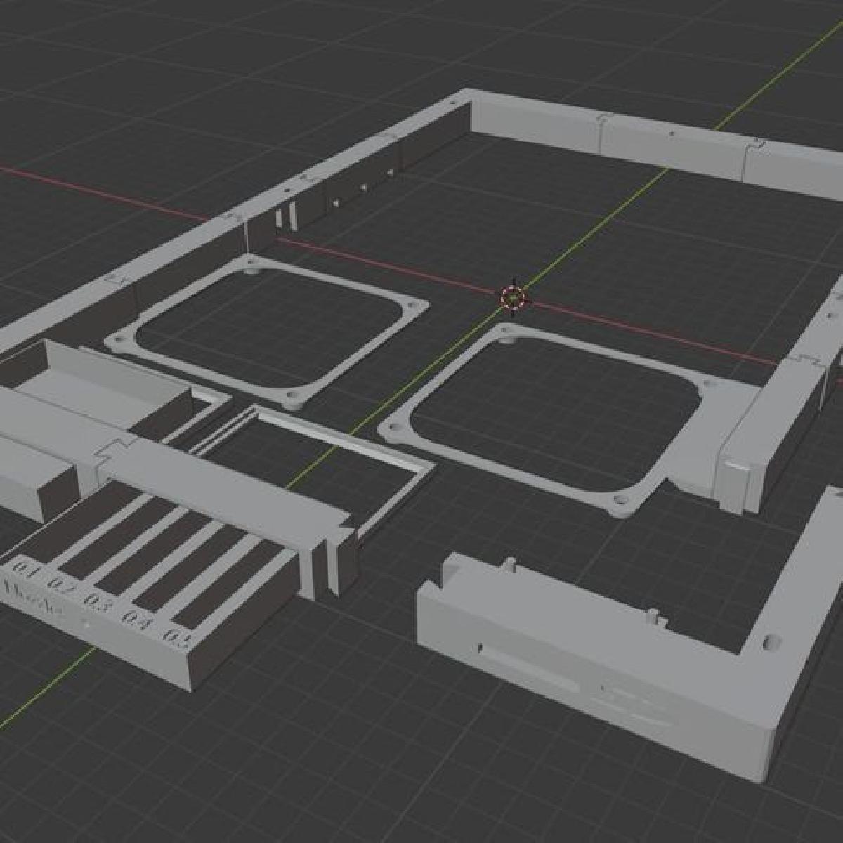
Task: Click the 3D cursor at the world origin
Action: (514, 298)
